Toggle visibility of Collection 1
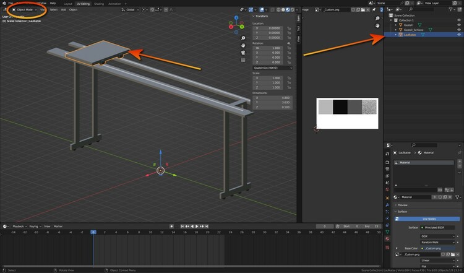Viewport: 464px width, 273px height. pyautogui.click(x=458, y=20)
